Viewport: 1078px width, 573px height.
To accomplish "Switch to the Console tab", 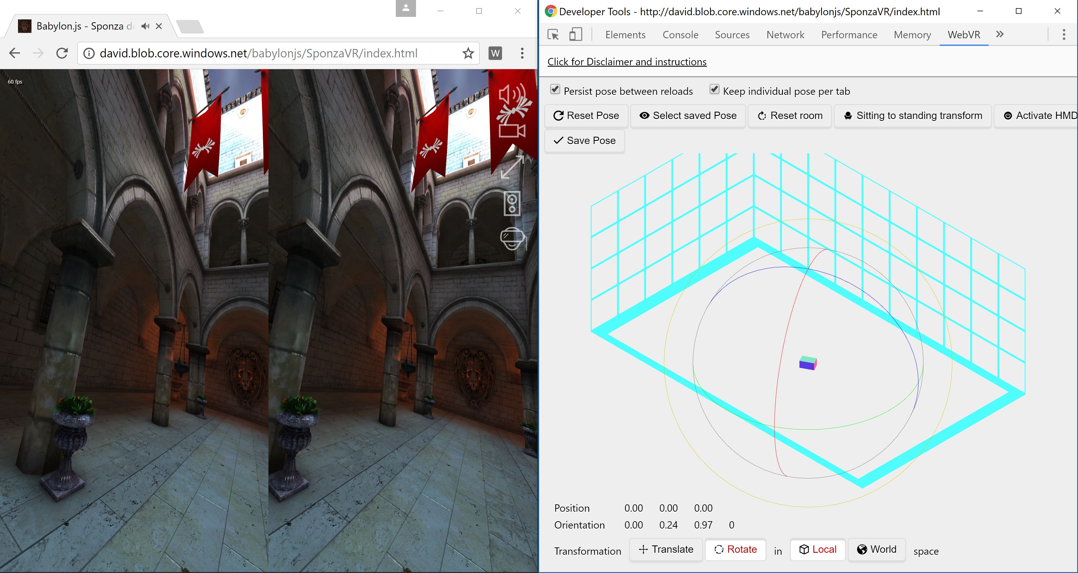I will coord(681,35).
